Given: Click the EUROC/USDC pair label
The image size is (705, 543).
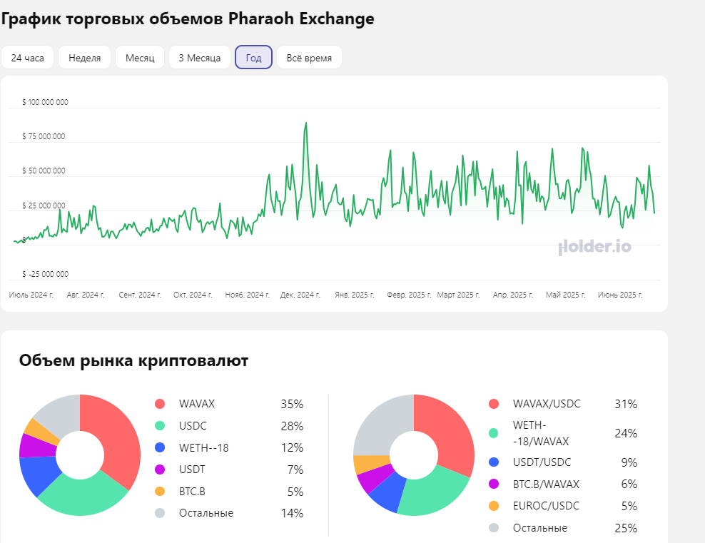Looking at the screenshot, I should coord(547,506).
